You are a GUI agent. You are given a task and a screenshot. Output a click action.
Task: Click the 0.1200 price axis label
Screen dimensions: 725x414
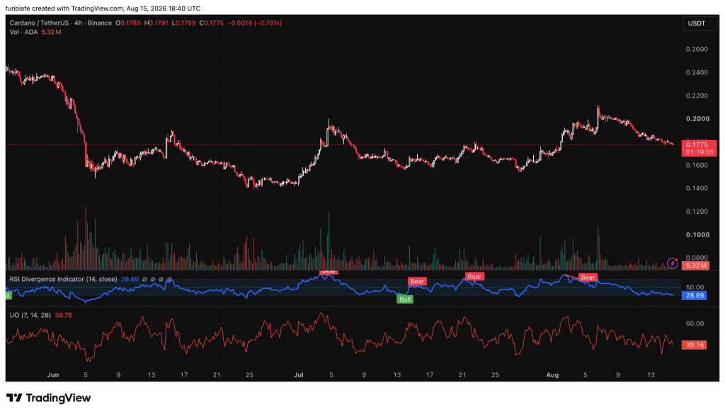pos(697,212)
